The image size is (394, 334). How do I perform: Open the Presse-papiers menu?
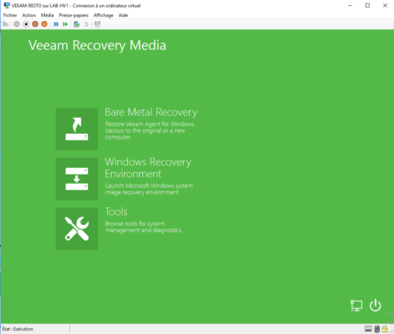74,15
